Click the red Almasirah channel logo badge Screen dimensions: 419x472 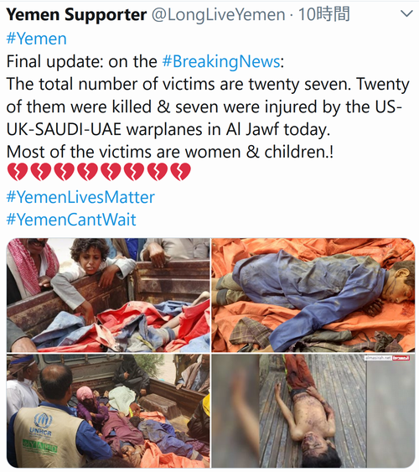click(401, 358)
